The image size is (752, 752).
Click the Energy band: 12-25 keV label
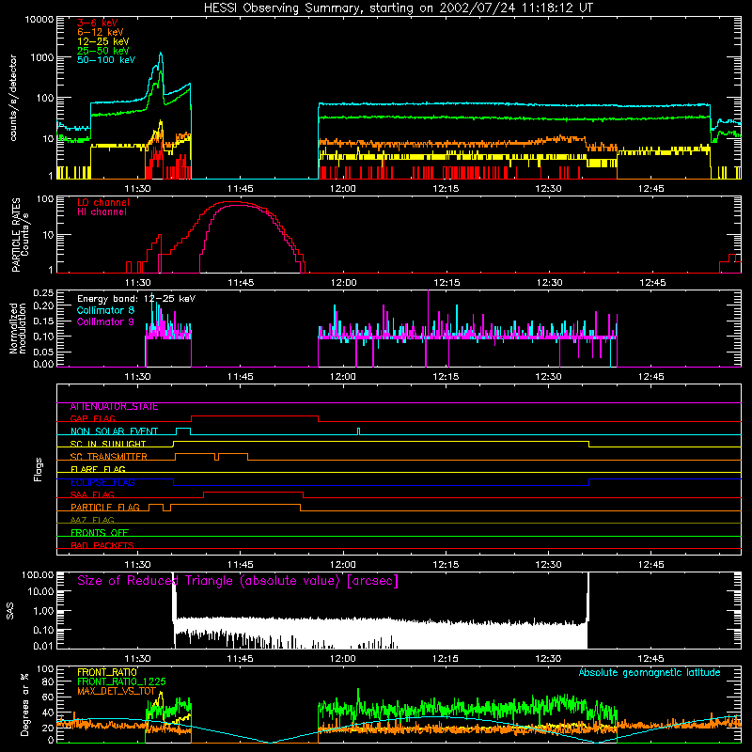pos(136,299)
